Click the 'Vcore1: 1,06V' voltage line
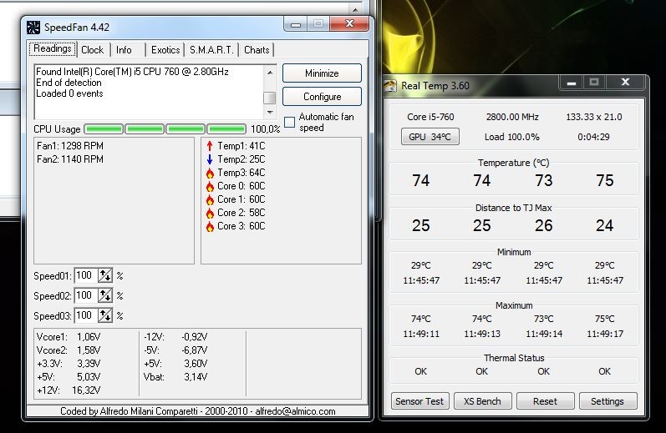 (x=69, y=337)
